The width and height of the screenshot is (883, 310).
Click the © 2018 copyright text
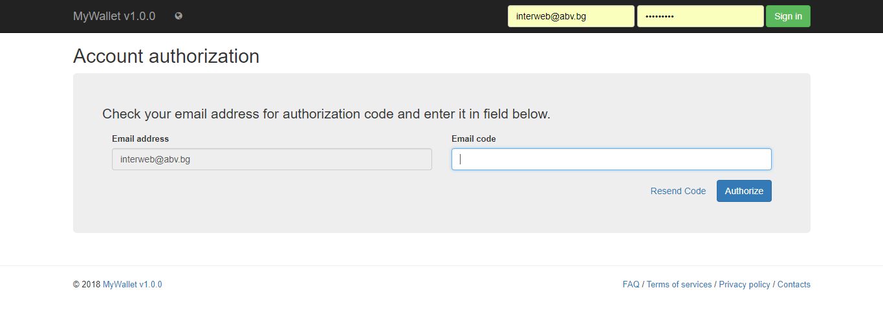[86, 284]
